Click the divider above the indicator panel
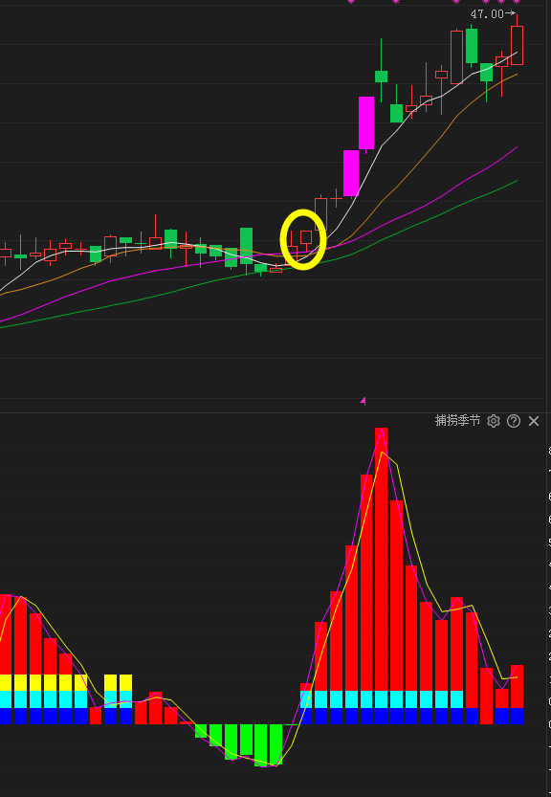551x797 pixels. pyautogui.click(x=275, y=412)
